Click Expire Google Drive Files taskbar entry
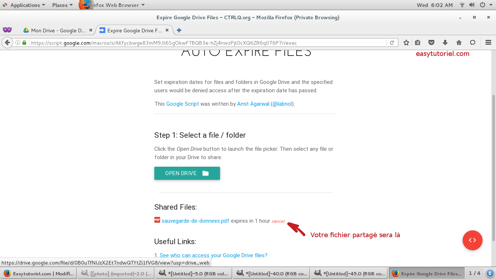 [427, 274]
